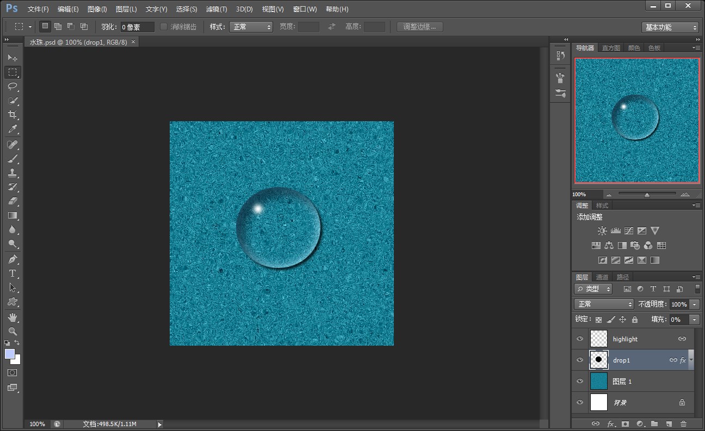
Task: Hide the 图层 1 layer
Action: point(580,381)
